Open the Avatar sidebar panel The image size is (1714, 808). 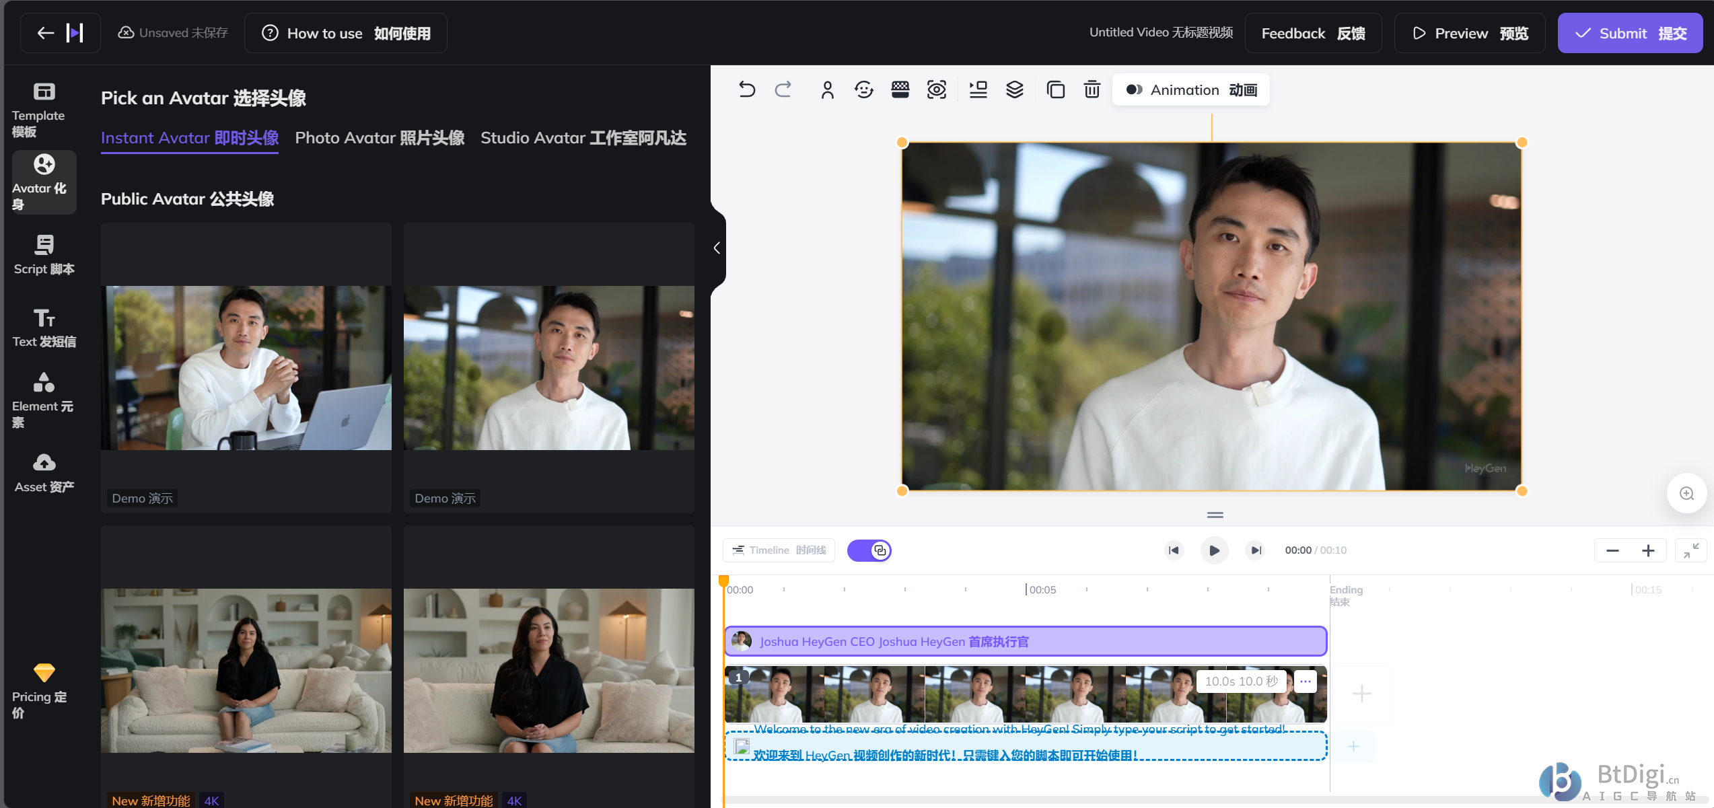44,182
